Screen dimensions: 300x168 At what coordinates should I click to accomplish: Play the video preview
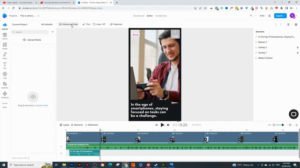162,125
